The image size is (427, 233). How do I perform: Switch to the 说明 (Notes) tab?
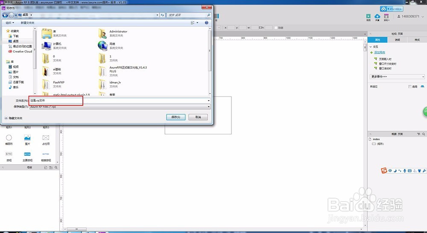(397, 40)
